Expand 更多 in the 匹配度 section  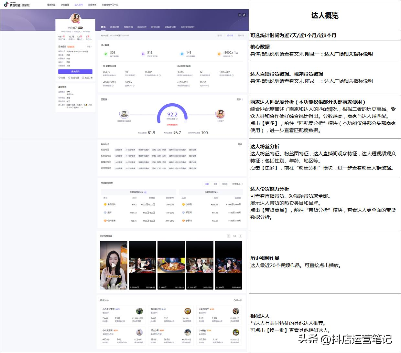(x=240, y=99)
